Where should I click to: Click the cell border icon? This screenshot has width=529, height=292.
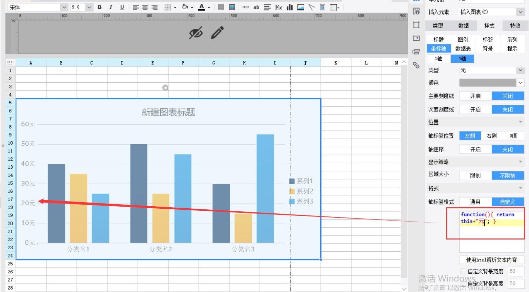pyautogui.click(x=168, y=7)
